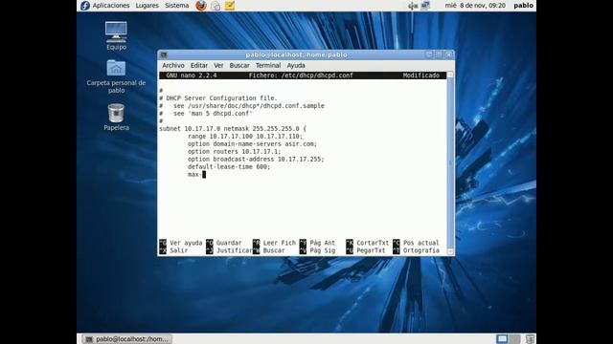Viewport: 613px width, 344px height.
Task: Maximize the terminal window
Action: coord(439,54)
